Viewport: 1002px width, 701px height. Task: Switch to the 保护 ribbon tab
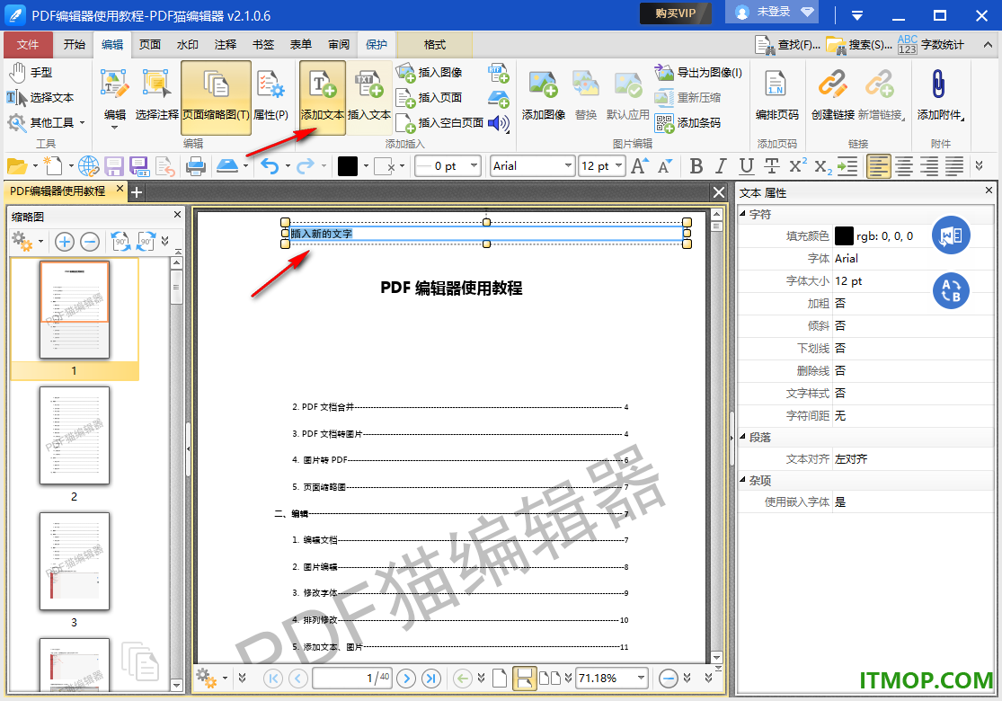pyautogui.click(x=377, y=45)
